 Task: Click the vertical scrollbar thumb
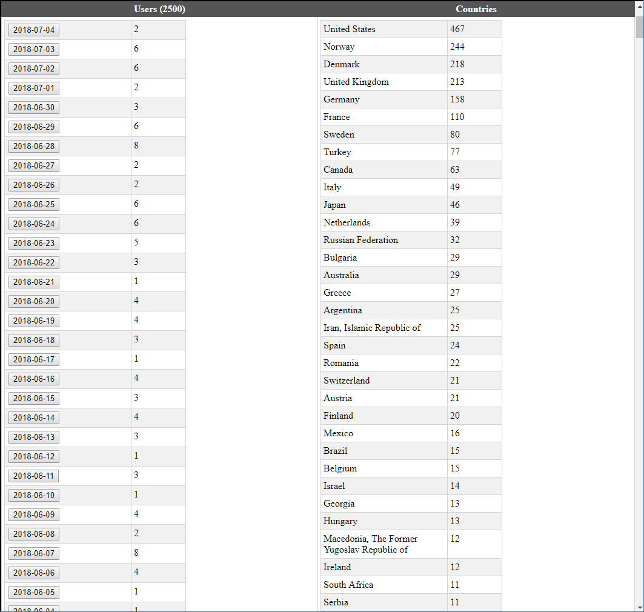[639, 27]
